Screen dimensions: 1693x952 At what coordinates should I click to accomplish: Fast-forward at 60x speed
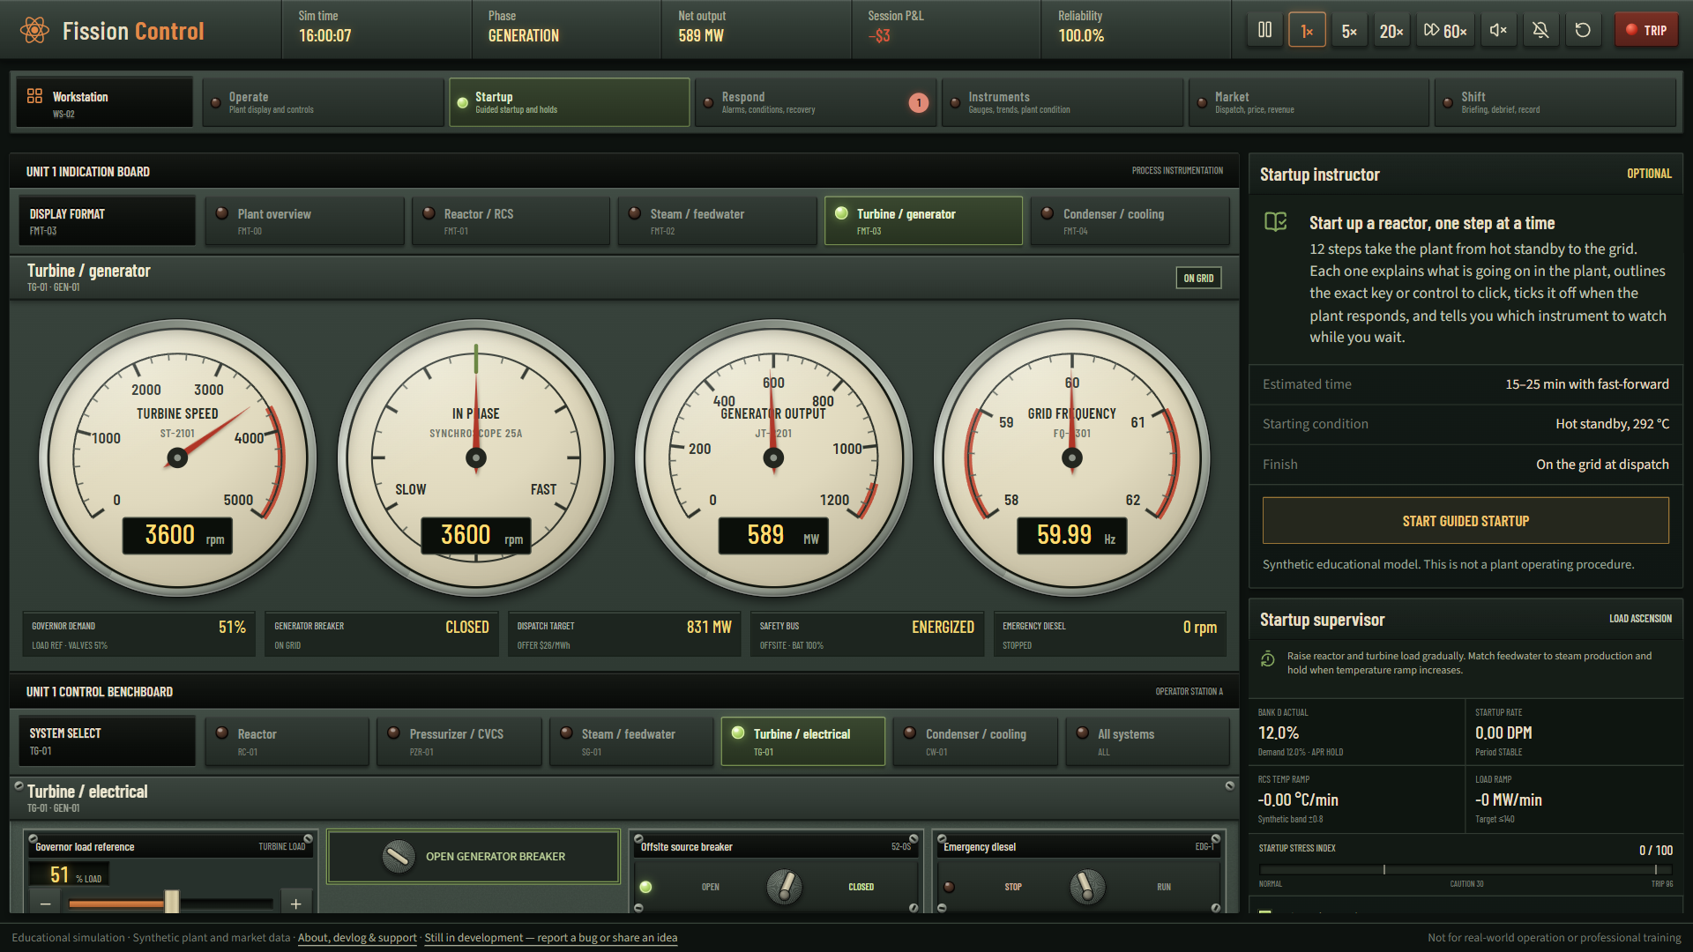click(1445, 30)
